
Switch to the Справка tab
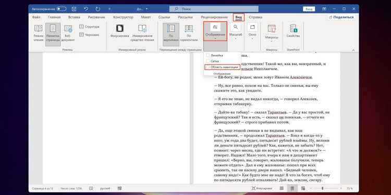tap(255, 17)
